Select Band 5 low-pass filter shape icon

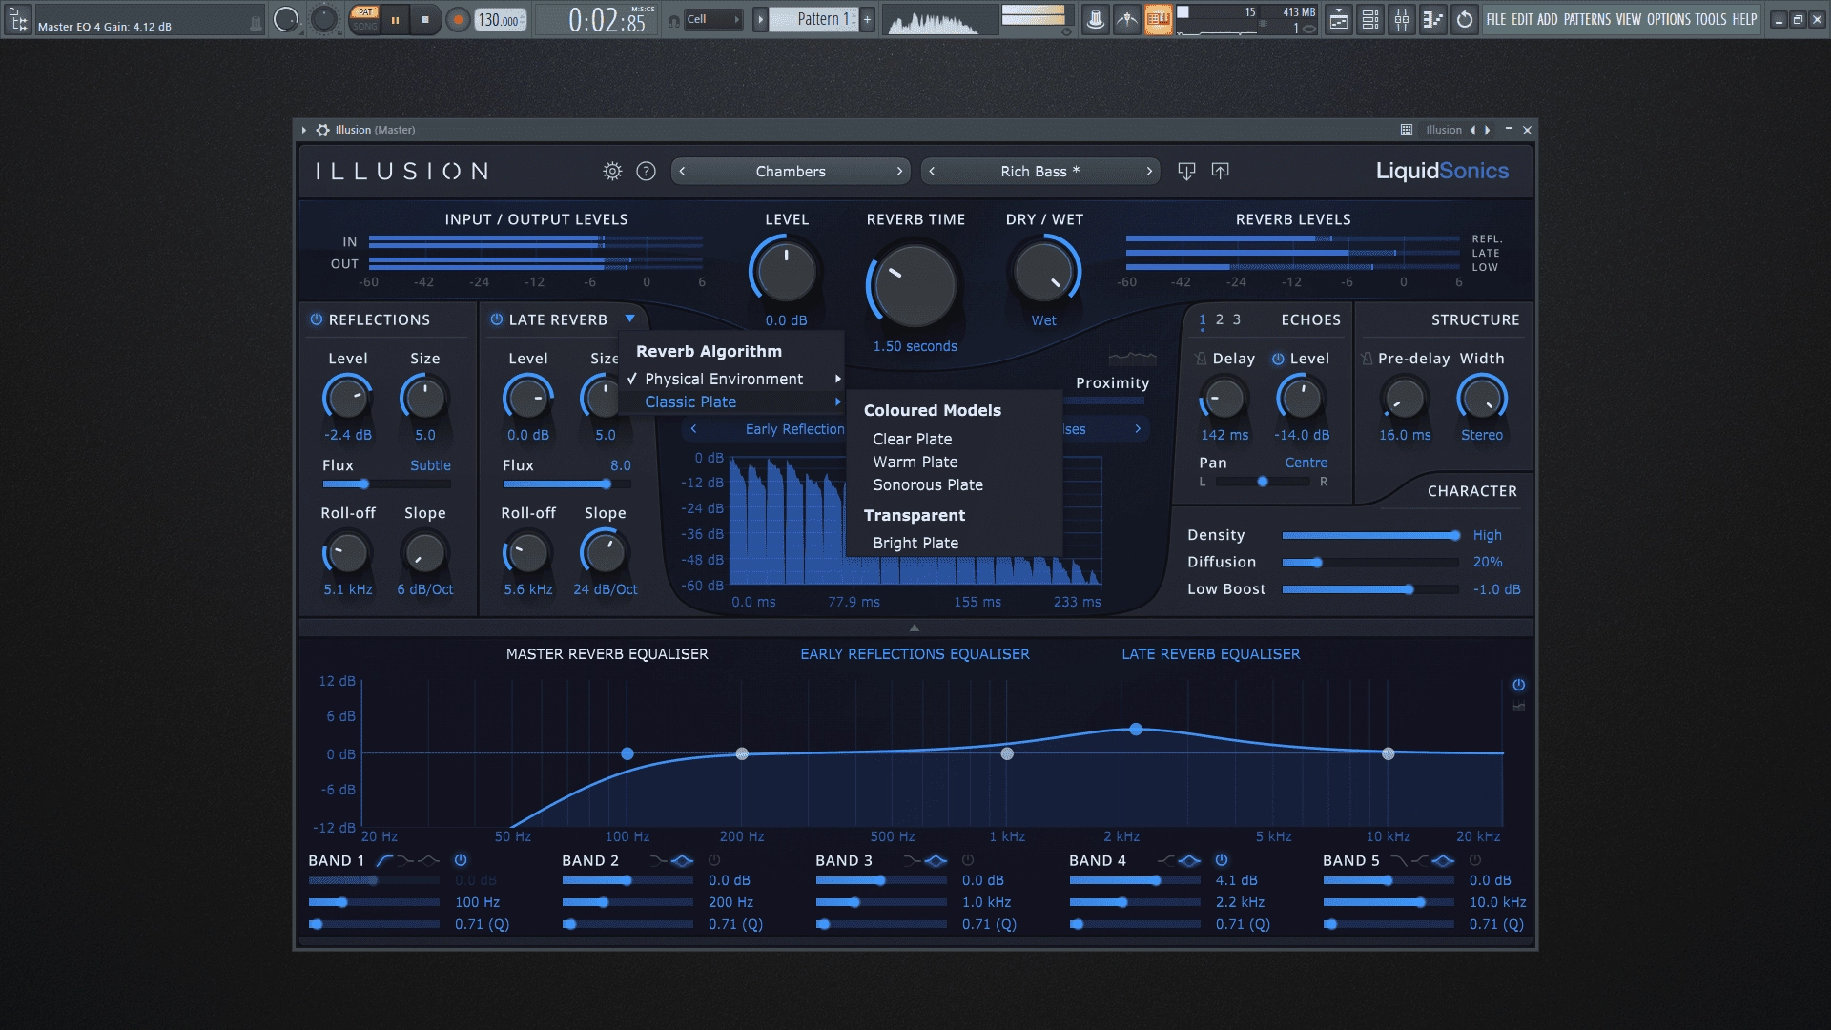(x=1399, y=860)
